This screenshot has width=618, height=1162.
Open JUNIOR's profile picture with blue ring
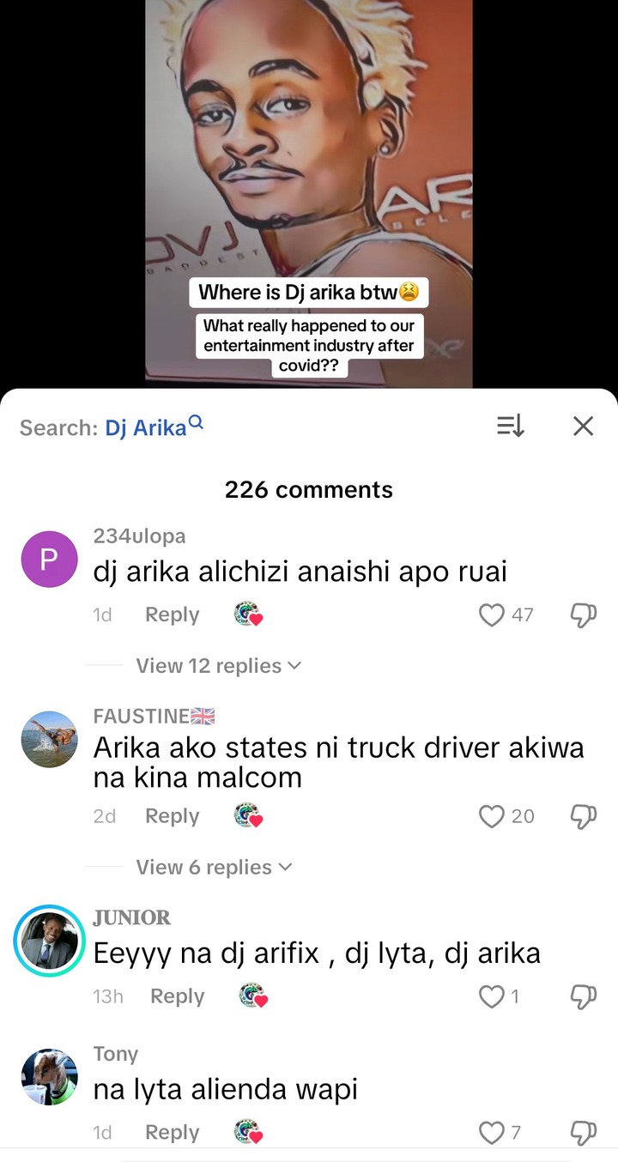coord(49,941)
